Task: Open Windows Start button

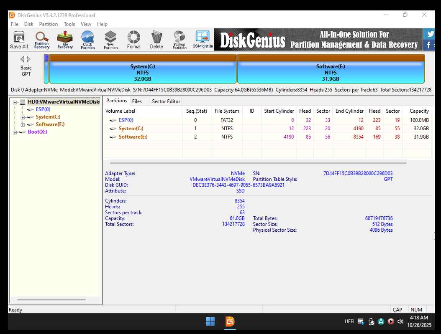Action: pyautogui.click(x=210, y=321)
